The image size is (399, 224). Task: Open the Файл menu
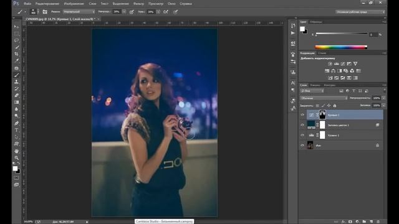pyautogui.click(x=27, y=4)
